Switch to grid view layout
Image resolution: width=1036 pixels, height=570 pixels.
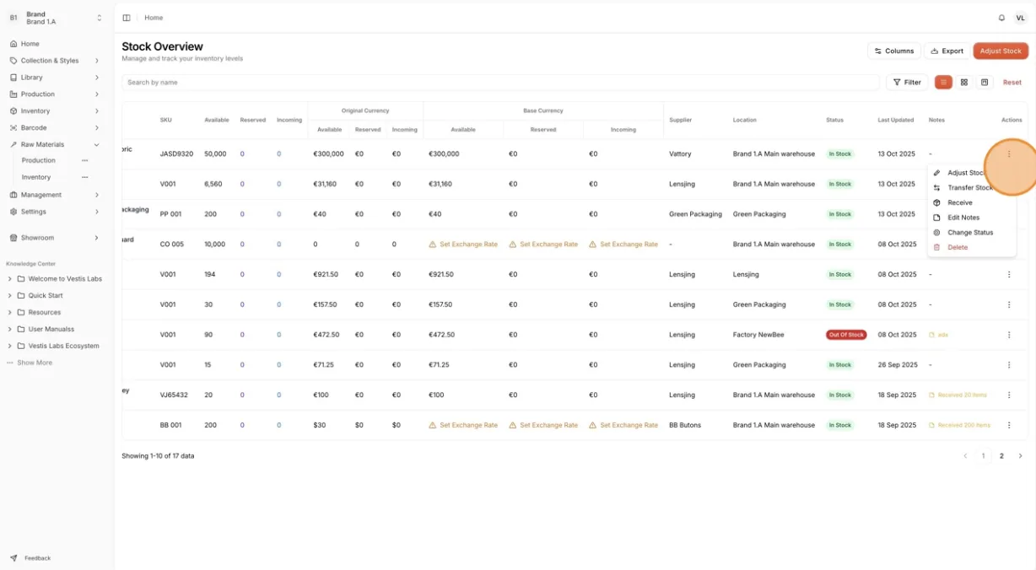pos(964,83)
